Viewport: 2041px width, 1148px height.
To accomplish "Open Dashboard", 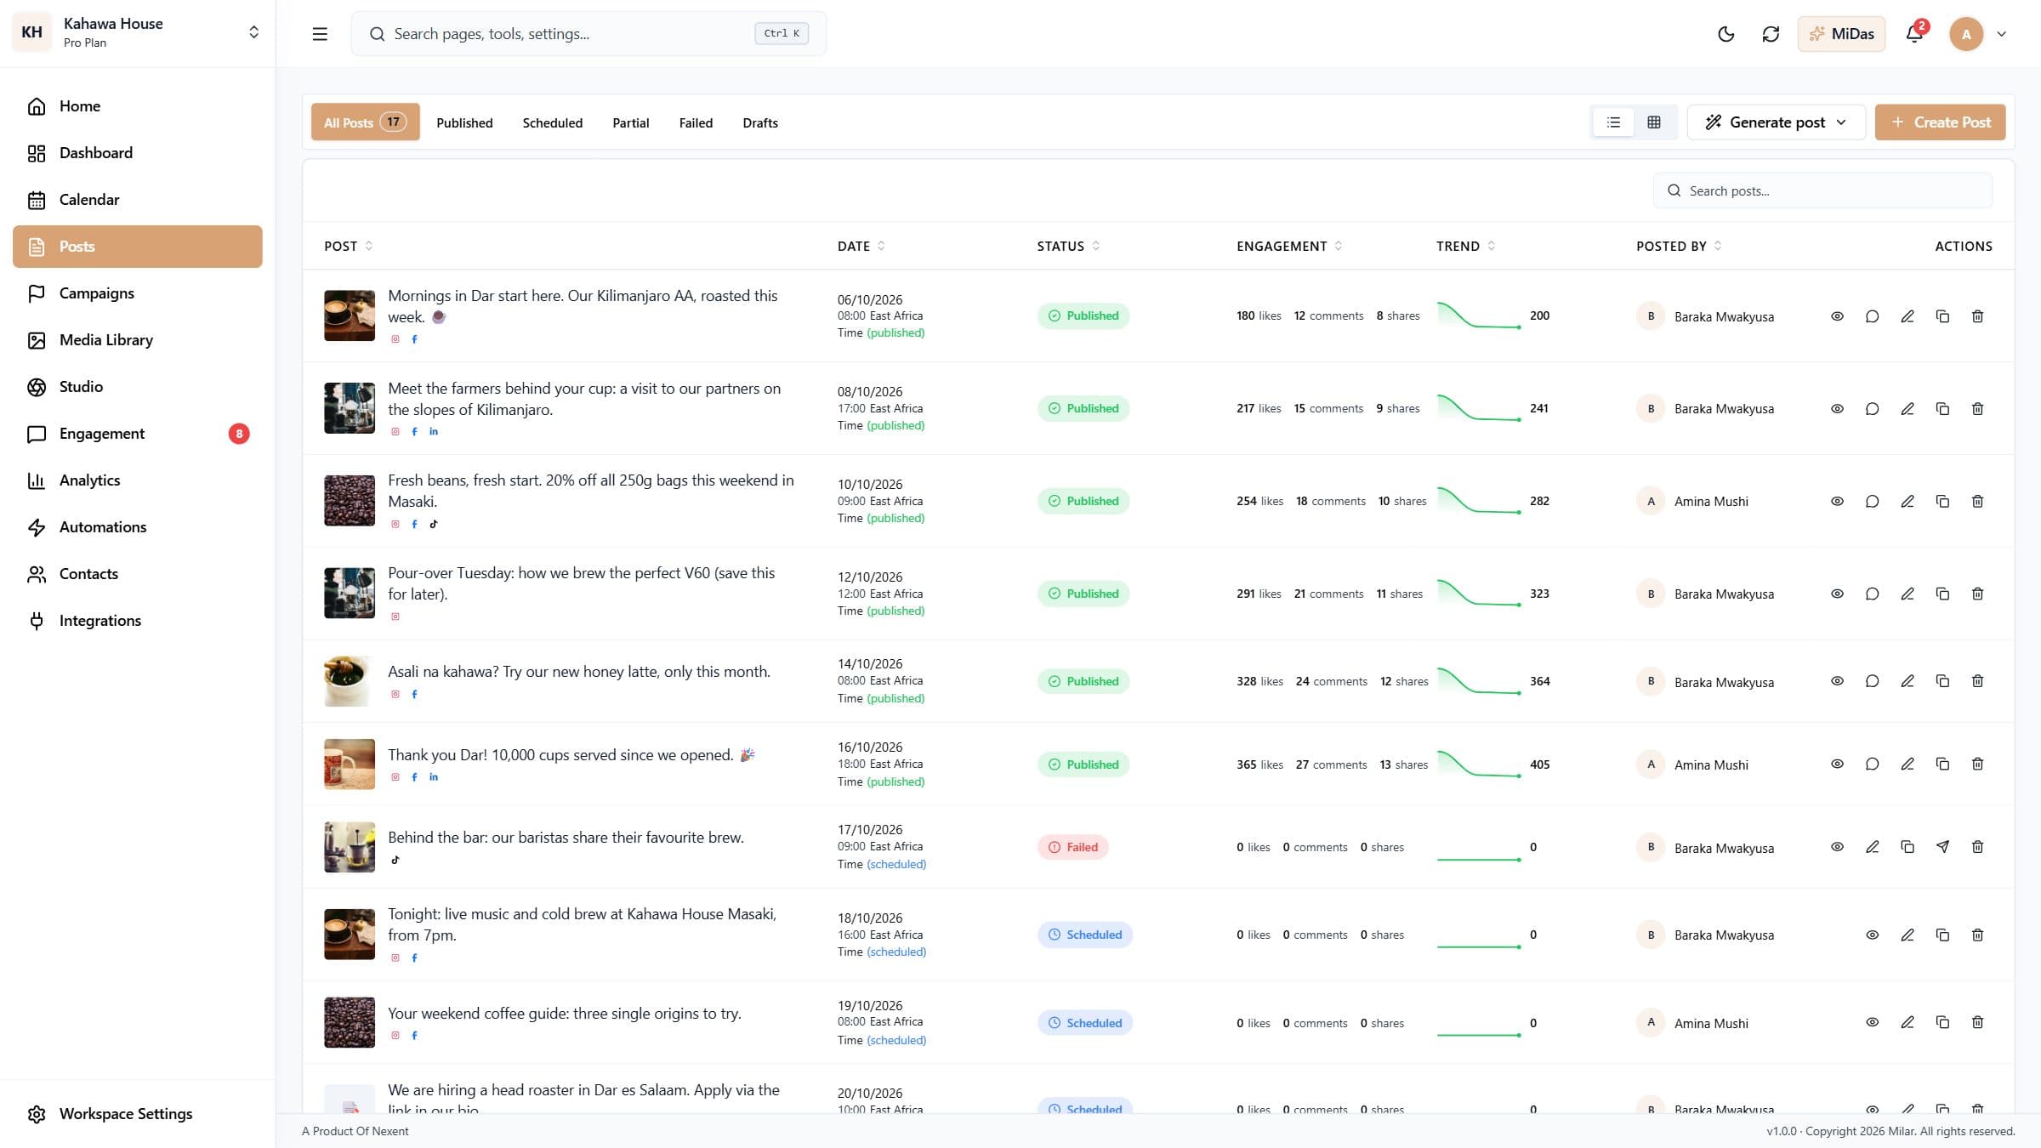I will click(137, 153).
